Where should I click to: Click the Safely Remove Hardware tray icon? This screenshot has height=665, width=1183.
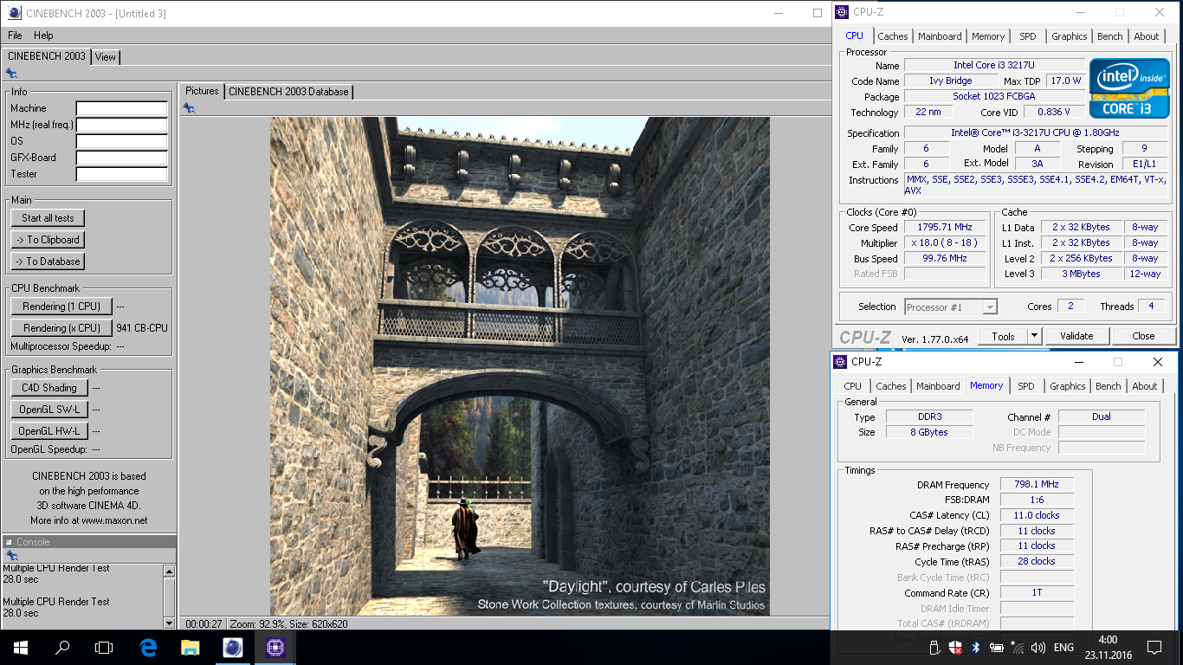[934, 648]
